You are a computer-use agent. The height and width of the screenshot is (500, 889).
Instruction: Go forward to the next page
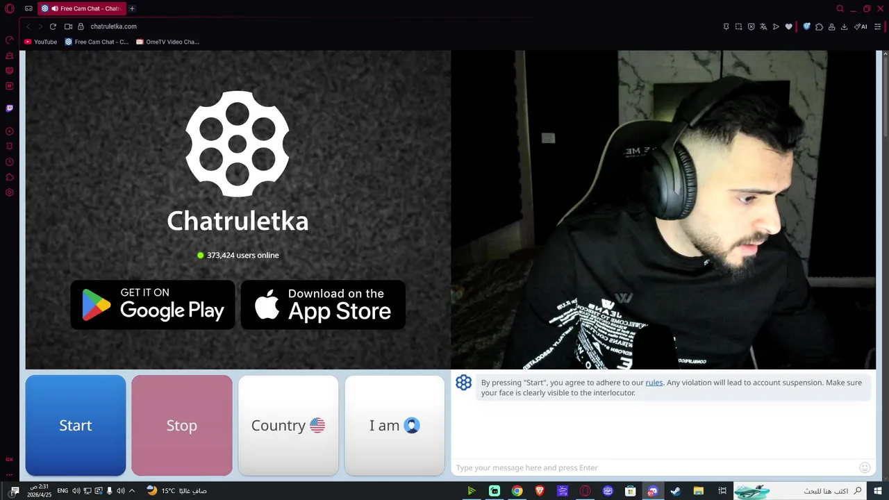[40, 26]
